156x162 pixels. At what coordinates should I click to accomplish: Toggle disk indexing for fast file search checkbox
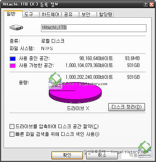tap(12, 134)
